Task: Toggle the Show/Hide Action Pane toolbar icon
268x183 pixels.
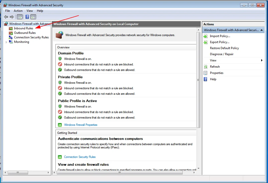Action: point(33,17)
